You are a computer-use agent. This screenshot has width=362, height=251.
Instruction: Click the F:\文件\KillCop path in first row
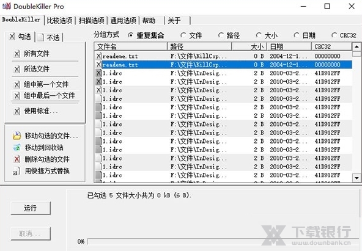[199, 56]
